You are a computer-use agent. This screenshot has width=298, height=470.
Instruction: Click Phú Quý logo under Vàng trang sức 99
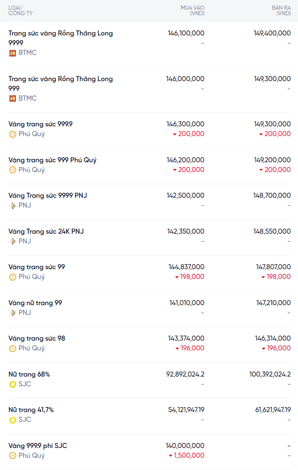[12, 277]
